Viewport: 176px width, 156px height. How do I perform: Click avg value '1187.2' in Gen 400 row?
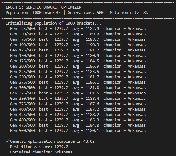coord(92,109)
